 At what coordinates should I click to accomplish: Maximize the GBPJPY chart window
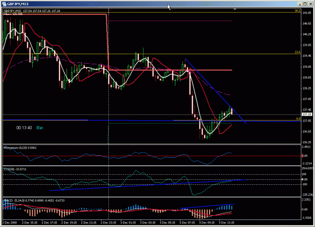pyautogui.click(x=305, y=4)
